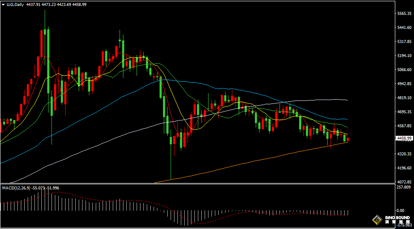
Task: Click the 257.809 MACD scale value
Action: pos(404,187)
